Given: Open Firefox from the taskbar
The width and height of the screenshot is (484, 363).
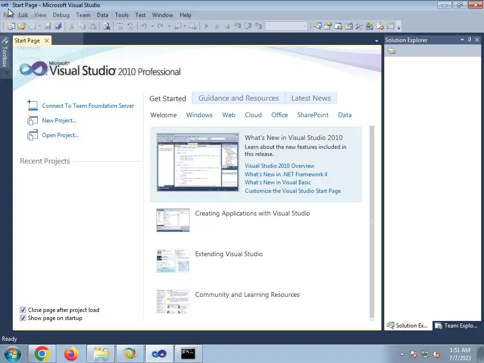Looking at the screenshot, I should coord(71,354).
